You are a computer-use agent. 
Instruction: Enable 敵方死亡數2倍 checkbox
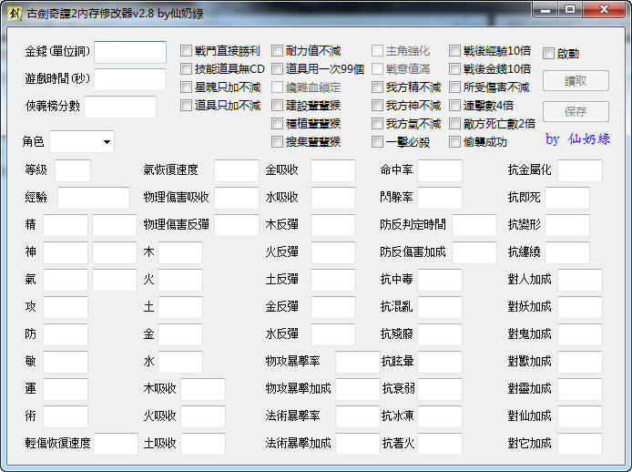(455, 124)
